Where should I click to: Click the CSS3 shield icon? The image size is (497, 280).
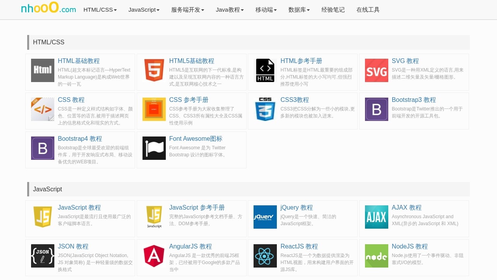[x=265, y=109]
